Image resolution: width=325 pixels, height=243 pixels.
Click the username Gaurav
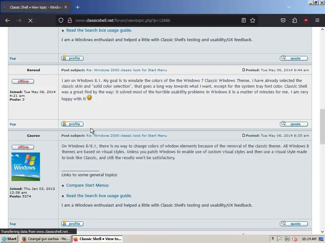33,135
